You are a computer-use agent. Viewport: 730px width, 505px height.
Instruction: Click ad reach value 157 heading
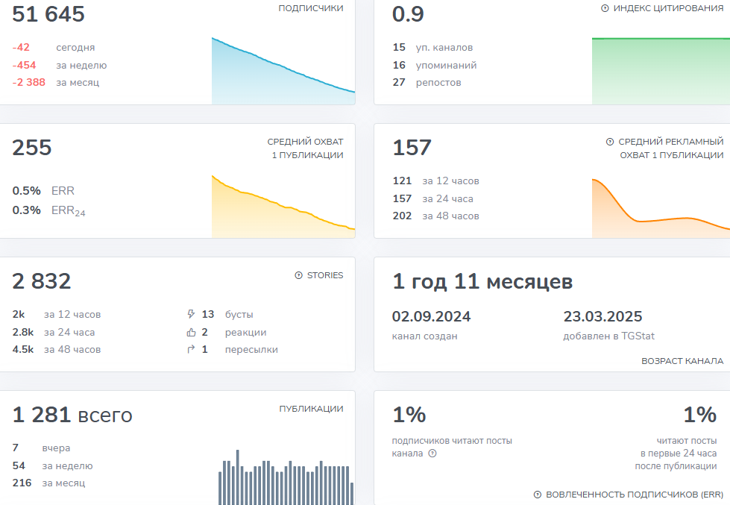(412, 148)
